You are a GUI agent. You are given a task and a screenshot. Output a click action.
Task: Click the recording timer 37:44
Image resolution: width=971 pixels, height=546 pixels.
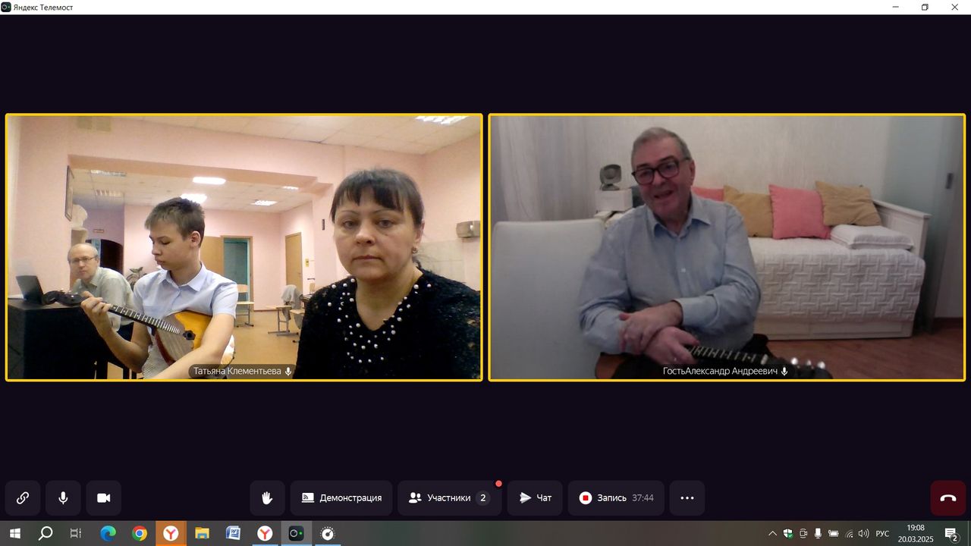(x=643, y=498)
